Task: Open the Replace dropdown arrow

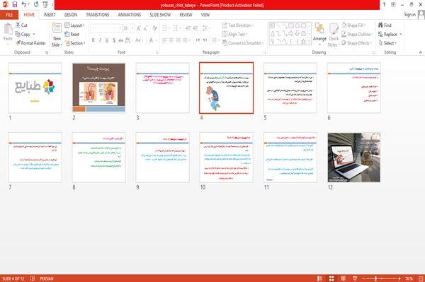Action: [401, 35]
